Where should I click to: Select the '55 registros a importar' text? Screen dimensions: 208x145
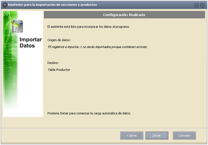pyautogui.click(x=98, y=47)
